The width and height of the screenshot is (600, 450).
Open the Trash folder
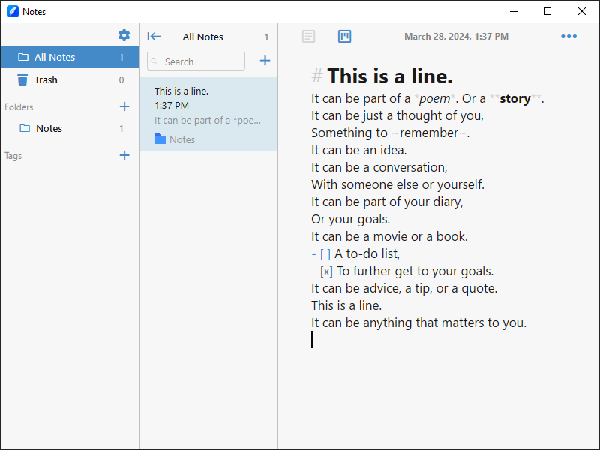pyautogui.click(x=69, y=80)
